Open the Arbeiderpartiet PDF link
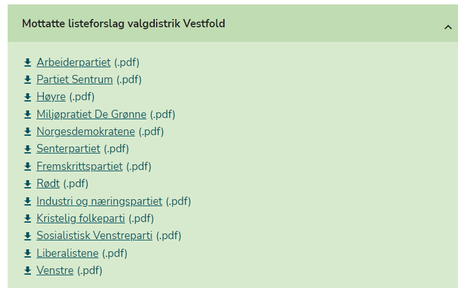This screenshot has width=458, height=288. (x=74, y=63)
